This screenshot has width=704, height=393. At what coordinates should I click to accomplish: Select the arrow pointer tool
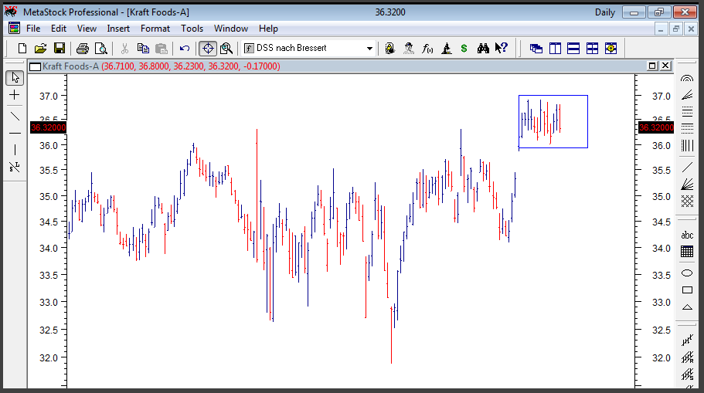click(x=15, y=78)
